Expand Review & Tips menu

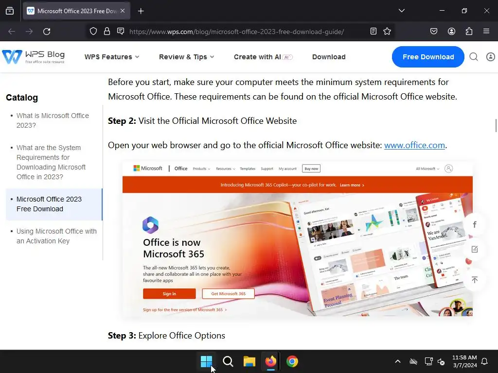tap(186, 57)
